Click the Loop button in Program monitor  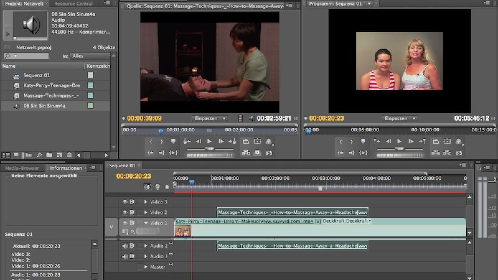click(x=436, y=142)
